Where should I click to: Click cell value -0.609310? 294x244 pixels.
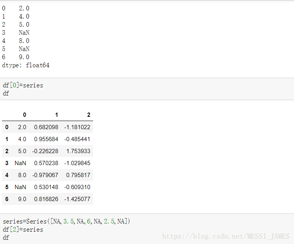coord(77,187)
